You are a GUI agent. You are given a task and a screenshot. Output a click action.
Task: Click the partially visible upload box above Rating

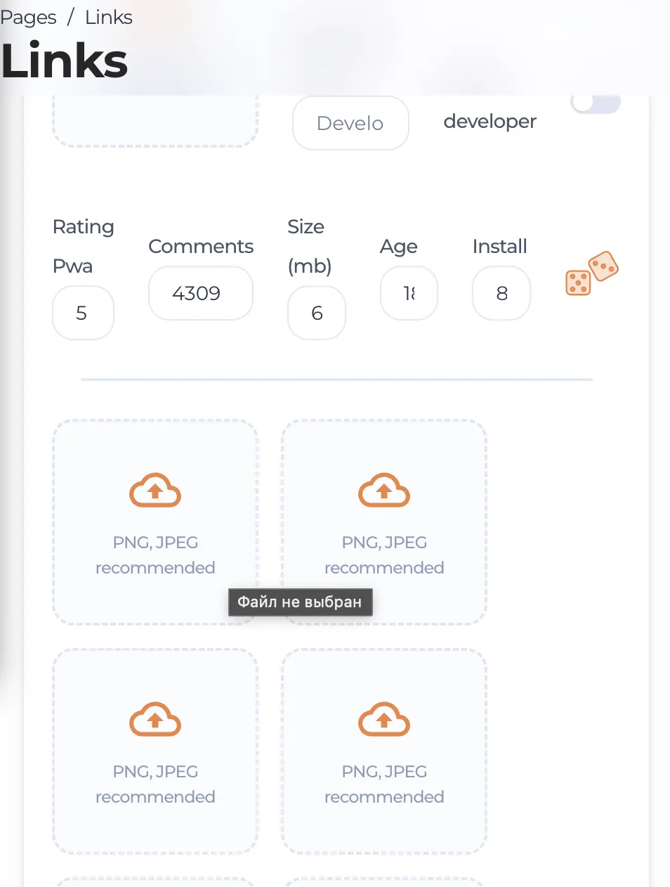(155, 123)
